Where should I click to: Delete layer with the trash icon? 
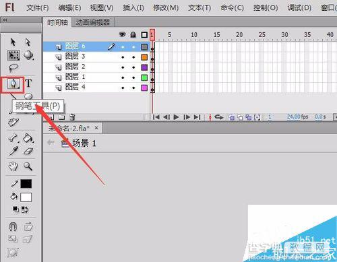click(72, 117)
